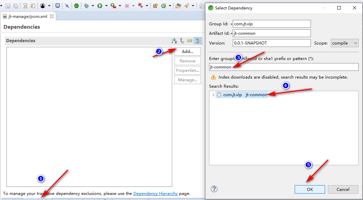The width and height of the screenshot is (363, 200).
Task: Open the Scope compile combo box
Action: [x=344, y=43]
